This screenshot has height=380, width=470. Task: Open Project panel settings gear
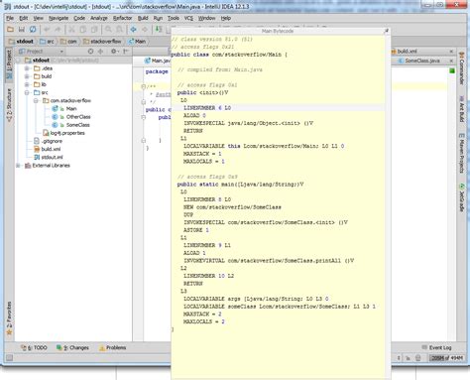coord(114,52)
